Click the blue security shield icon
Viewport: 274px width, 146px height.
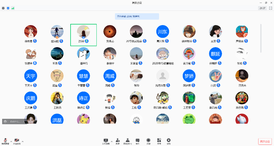click(x=8, y=8)
